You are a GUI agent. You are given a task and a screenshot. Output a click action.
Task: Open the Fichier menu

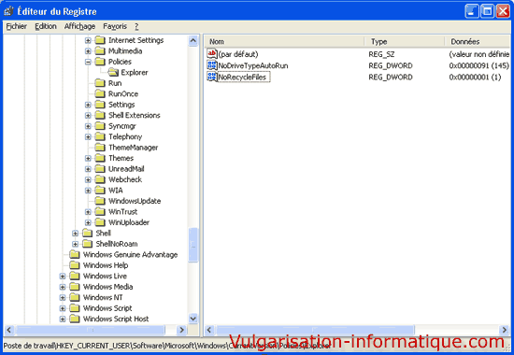[x=17, y=26]
